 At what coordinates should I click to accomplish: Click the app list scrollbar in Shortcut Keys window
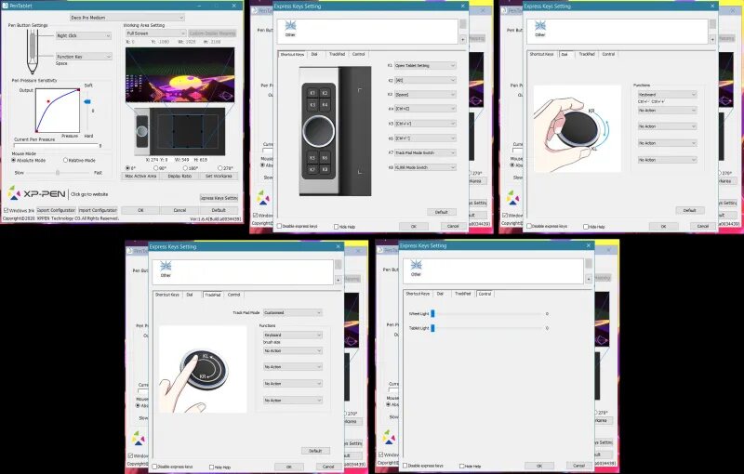tap(462, 25)
